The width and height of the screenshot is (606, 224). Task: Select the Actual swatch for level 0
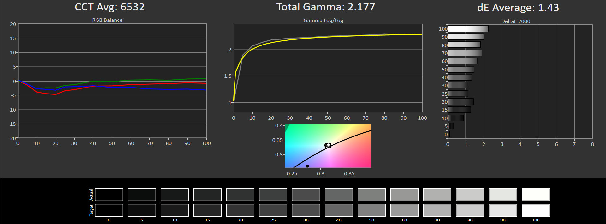(x=109, y=195)
